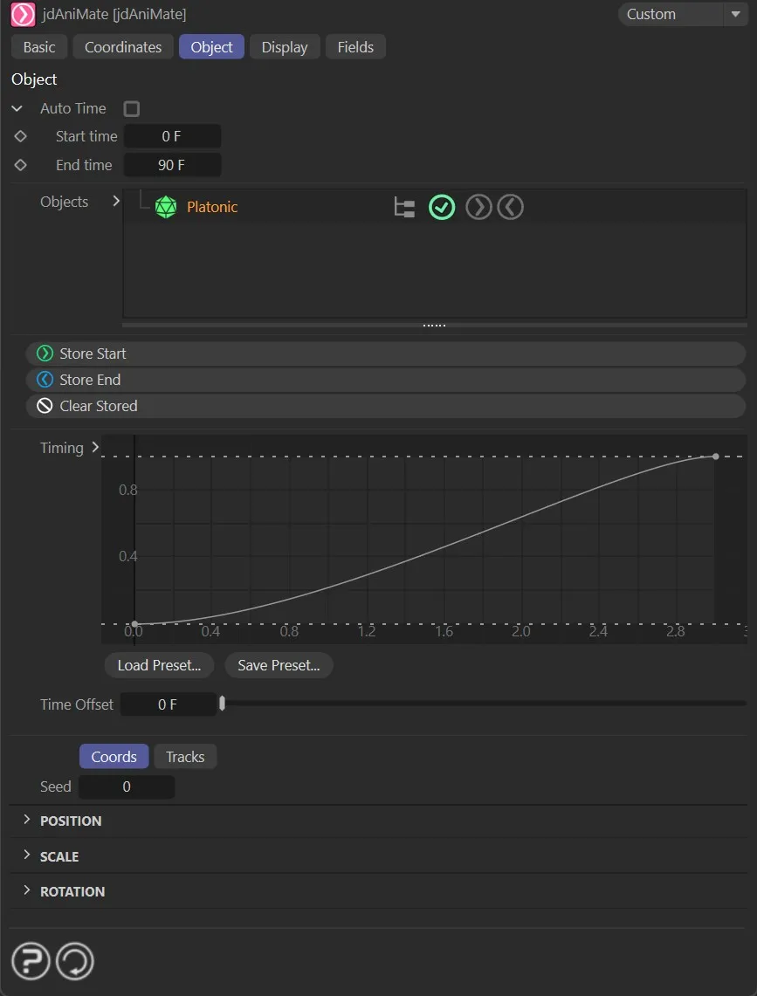Click the Seed input field

127,786
